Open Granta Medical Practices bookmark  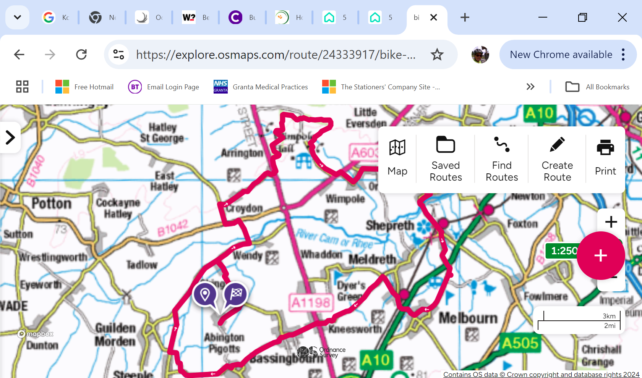coord(261,87)
